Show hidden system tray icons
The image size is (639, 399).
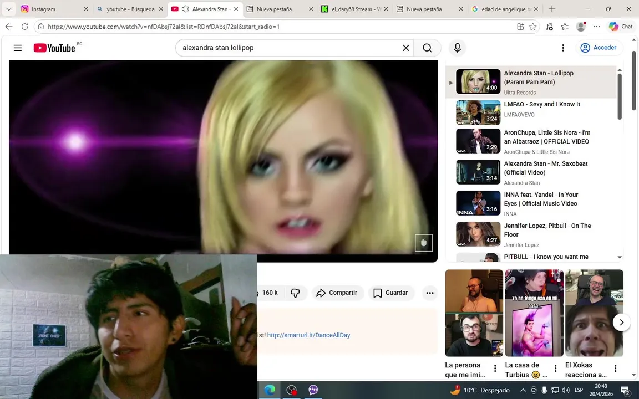(x=523, y=390)
